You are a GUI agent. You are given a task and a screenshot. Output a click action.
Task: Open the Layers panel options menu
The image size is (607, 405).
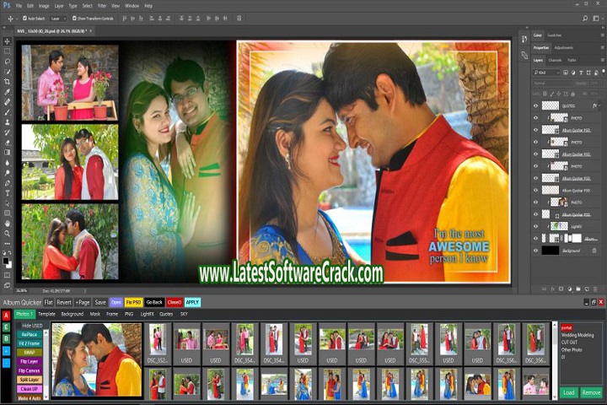point(602,60)
